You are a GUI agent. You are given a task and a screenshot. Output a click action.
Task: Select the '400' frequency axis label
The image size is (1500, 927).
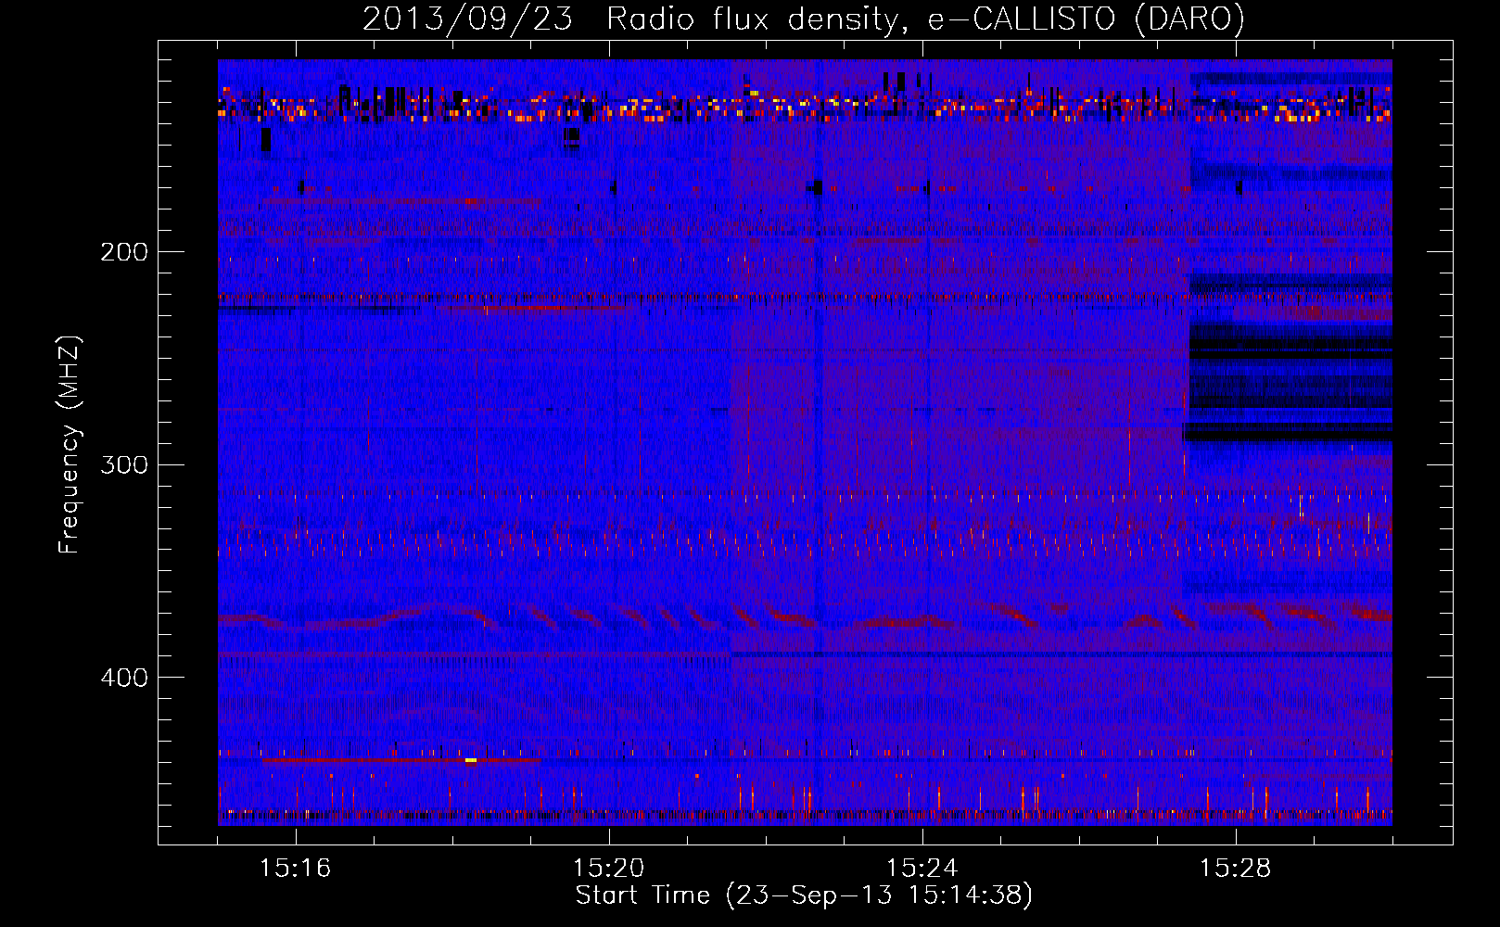pyautogui.click(x=124, y=678)
